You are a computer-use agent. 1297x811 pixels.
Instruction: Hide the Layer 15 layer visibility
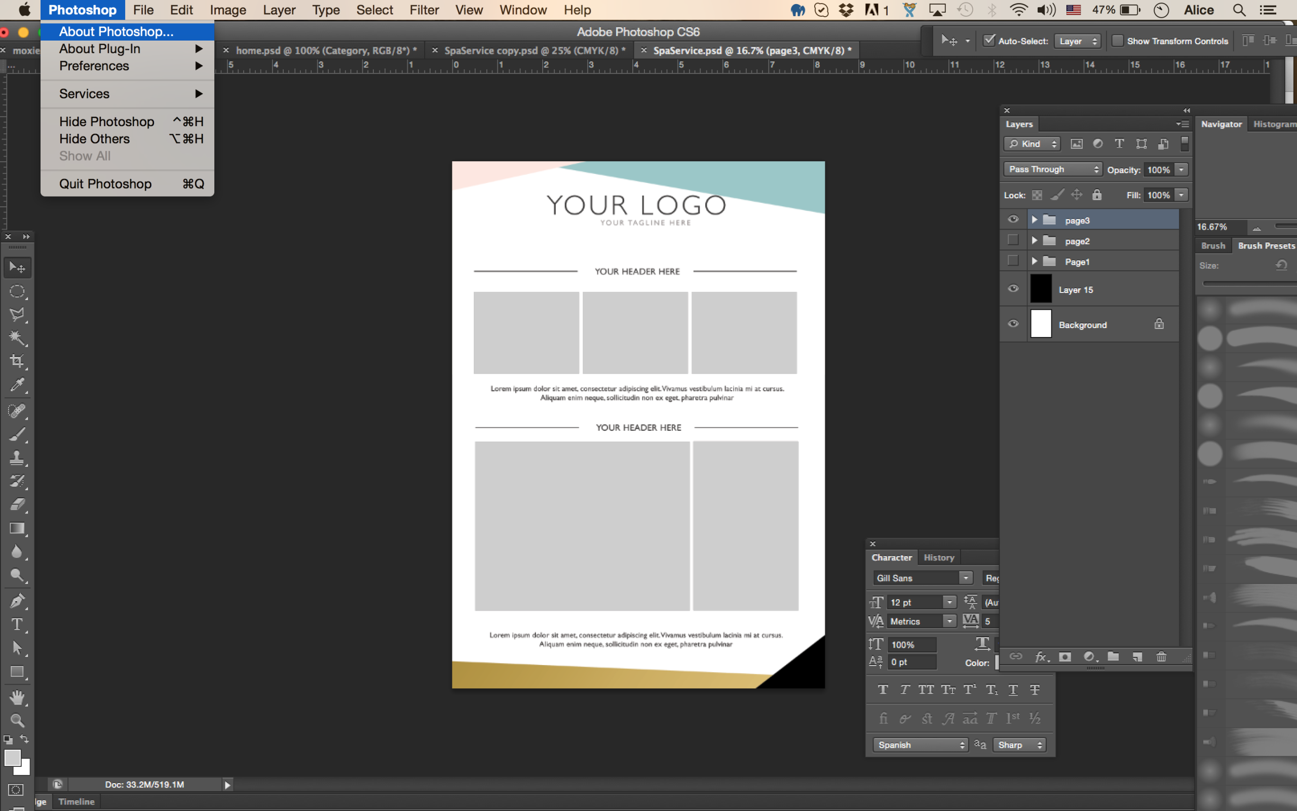(x=1013, y=288)
